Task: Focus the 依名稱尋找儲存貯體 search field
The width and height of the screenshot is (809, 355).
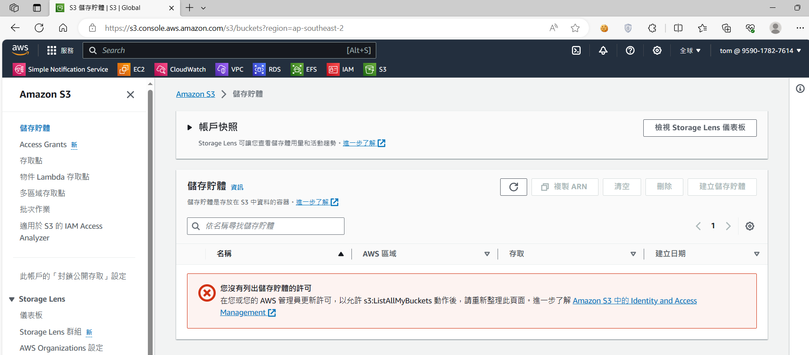Action: coord(266,226)
